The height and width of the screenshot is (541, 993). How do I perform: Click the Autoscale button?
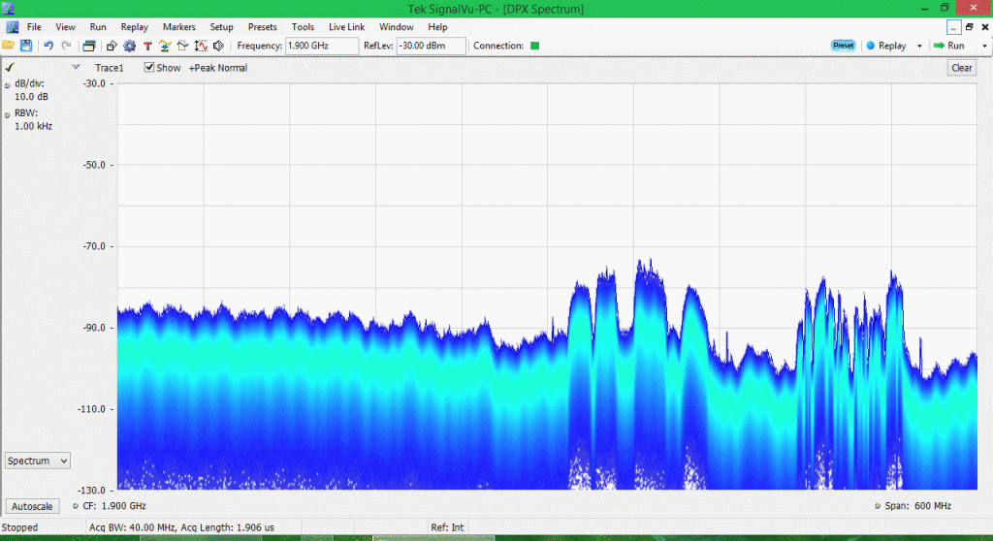(x=32, y=506)
